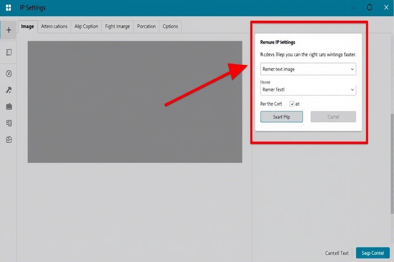The height and width of the screenshot is (262, 394).
Task: Go to the Fight Imarge tab
Action: click(x=117, y=27)
